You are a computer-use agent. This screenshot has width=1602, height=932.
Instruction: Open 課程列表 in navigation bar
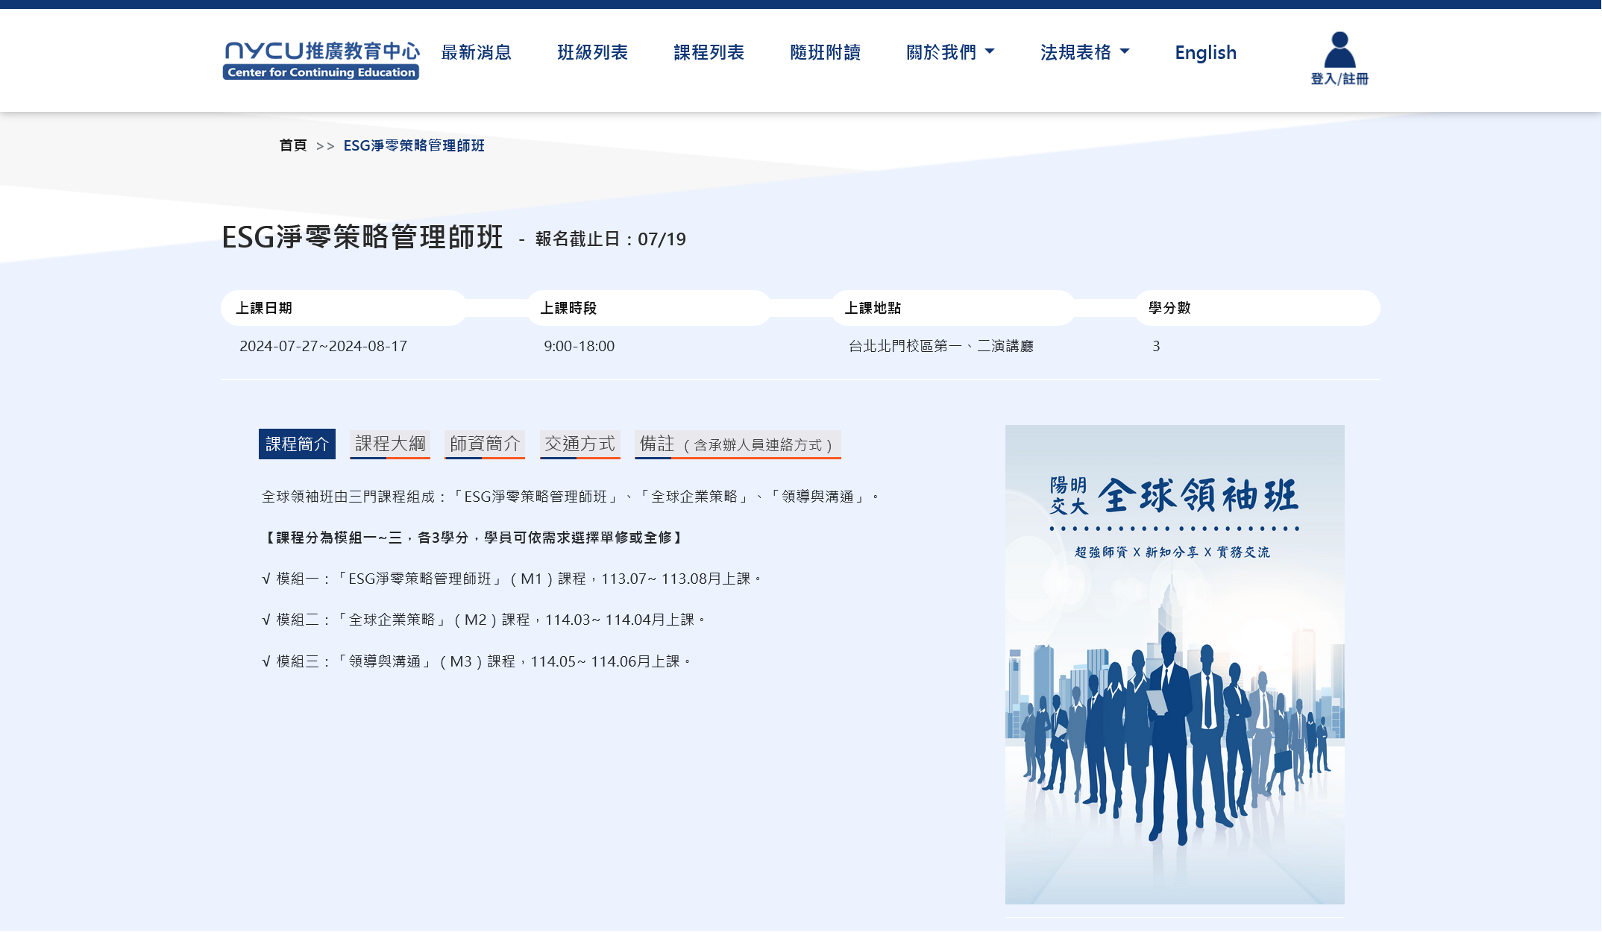[709, 52]
